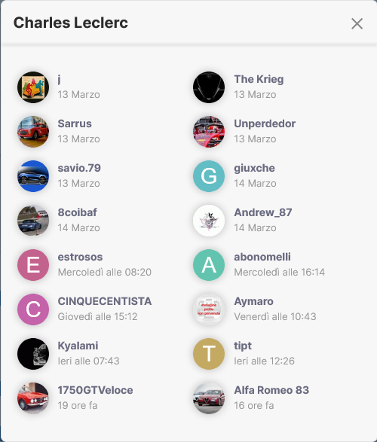The width and height of the screenshot is (377, 442).
Task: Select abonomelli's green A avatar
Action: (x=209, y=265)
